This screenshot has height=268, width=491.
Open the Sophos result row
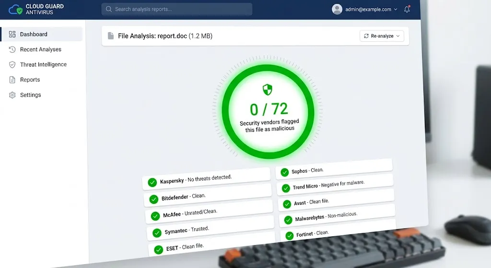pyautogui.click(x=334, y=169)
